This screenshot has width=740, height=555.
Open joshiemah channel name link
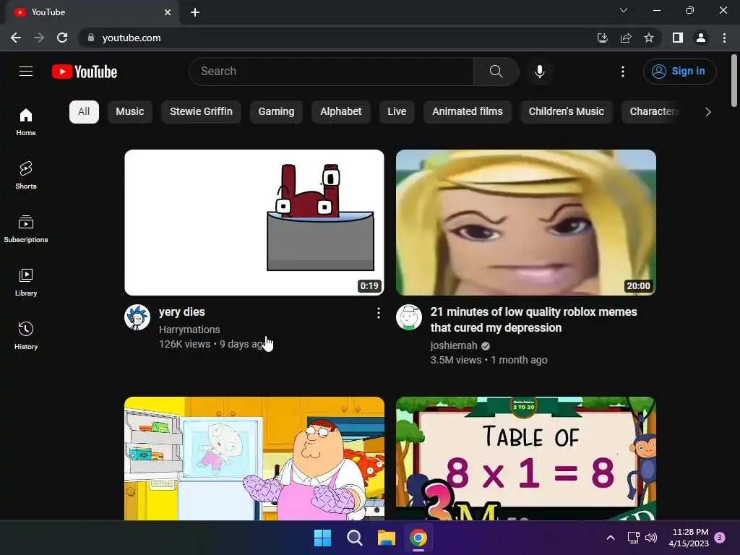[x=454, y=345]
